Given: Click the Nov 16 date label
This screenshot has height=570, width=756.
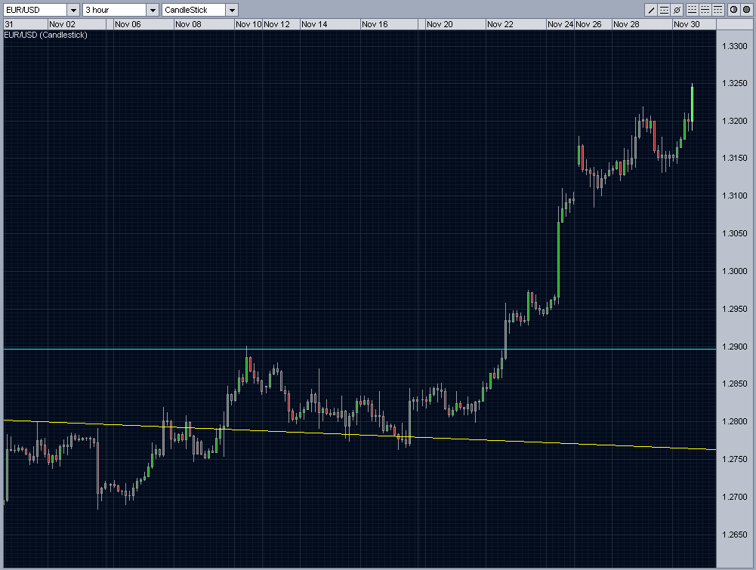Looking at the screenshot, I should point(375,23).
